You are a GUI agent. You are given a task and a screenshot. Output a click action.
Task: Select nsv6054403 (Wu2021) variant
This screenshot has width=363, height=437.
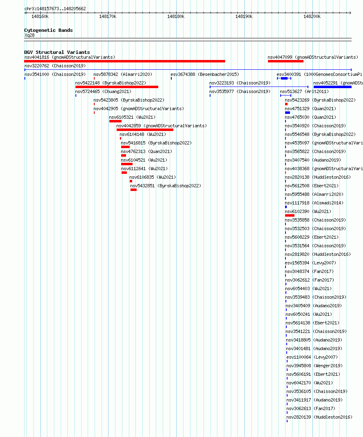[309, 289]
